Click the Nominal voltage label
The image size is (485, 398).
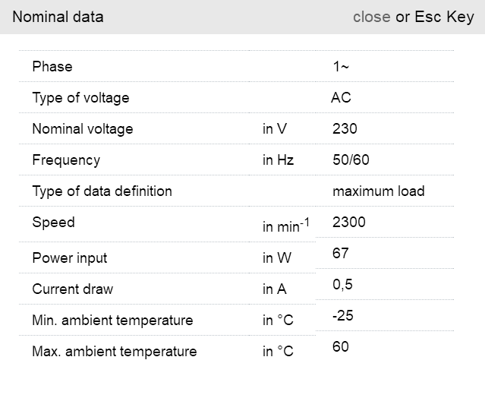pos(82,129)
